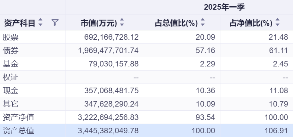
Task: Select the 资产总值 row label
Action: click(x=19, y=131)
